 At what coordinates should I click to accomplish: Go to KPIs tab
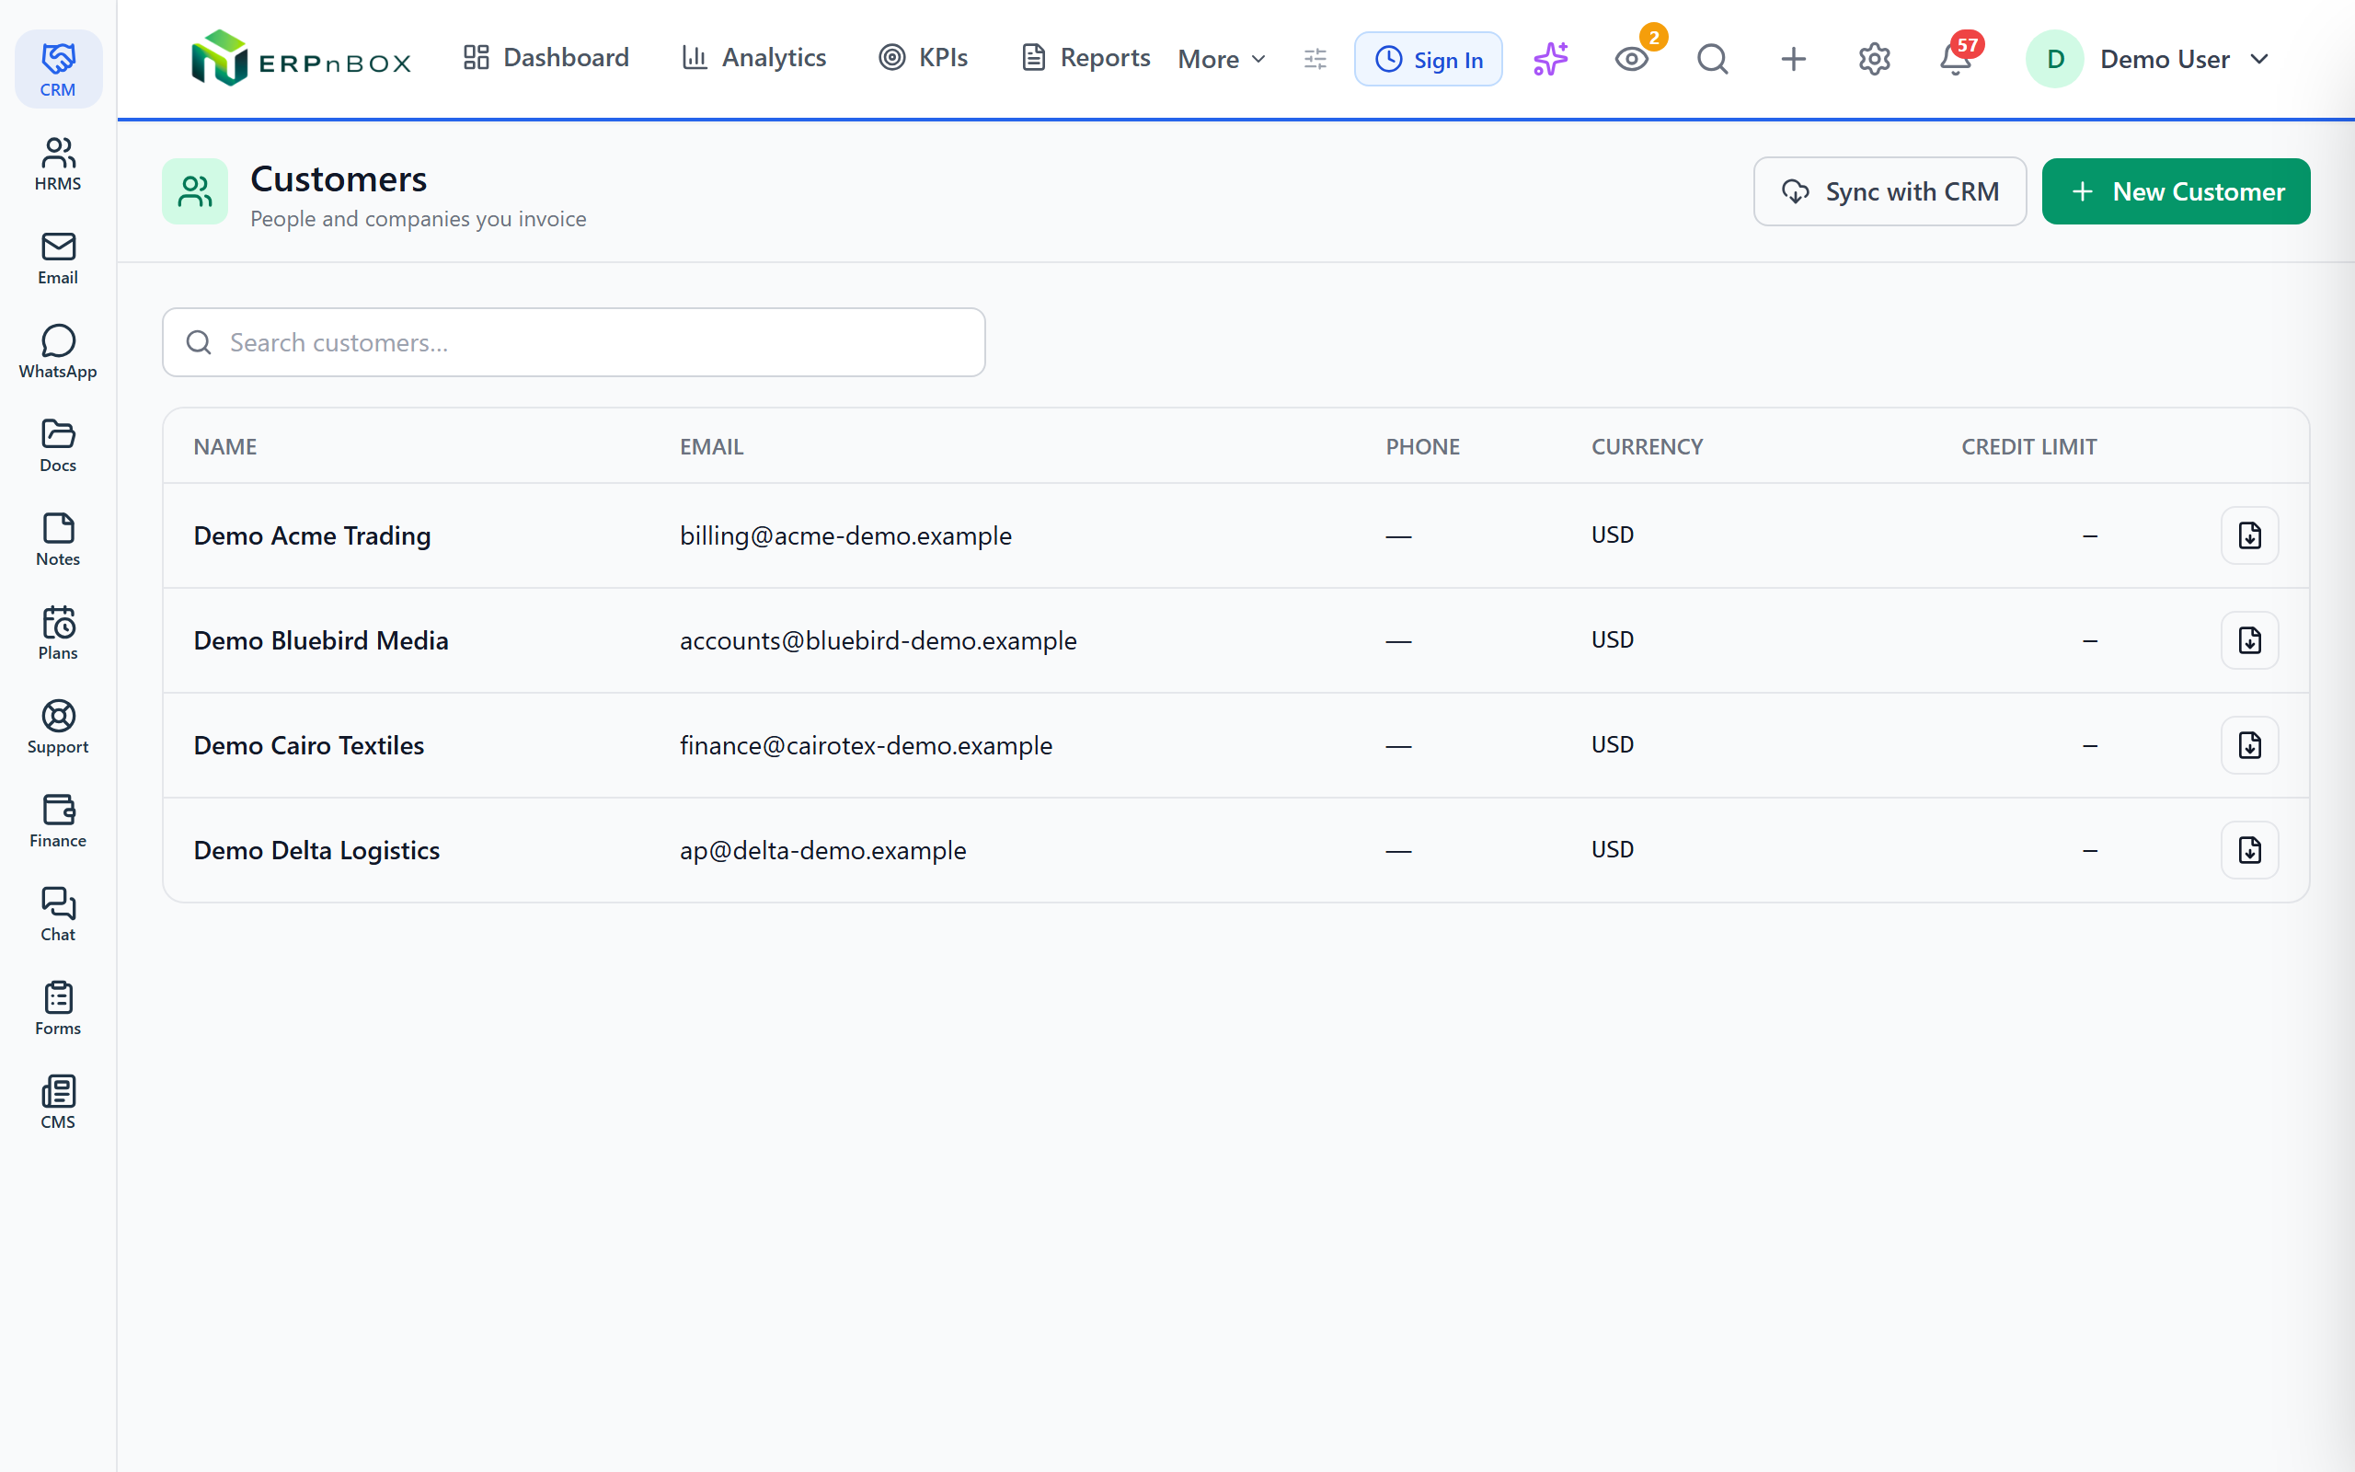[x=923, y=57]
